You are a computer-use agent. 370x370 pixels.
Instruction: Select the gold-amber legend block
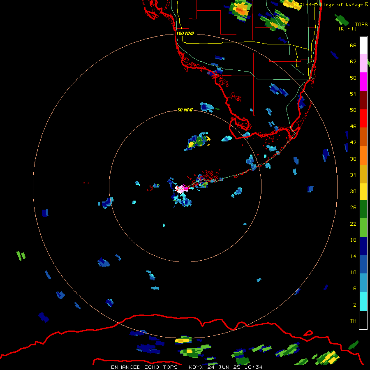click(x=363, y=174)
